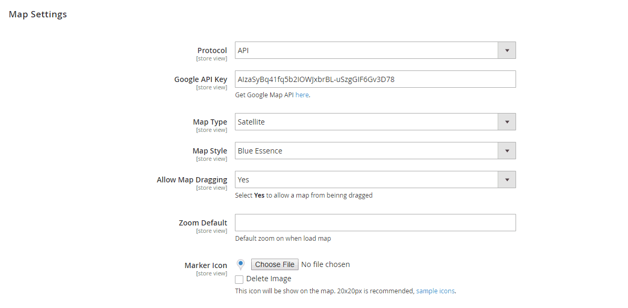628x308 pixels.
Task: Click the blue map marker pin preview
Action: click(x=241, y=264)
